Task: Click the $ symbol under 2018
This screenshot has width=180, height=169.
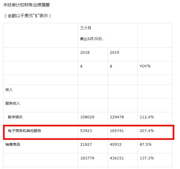Action: [x=81, y=66]
